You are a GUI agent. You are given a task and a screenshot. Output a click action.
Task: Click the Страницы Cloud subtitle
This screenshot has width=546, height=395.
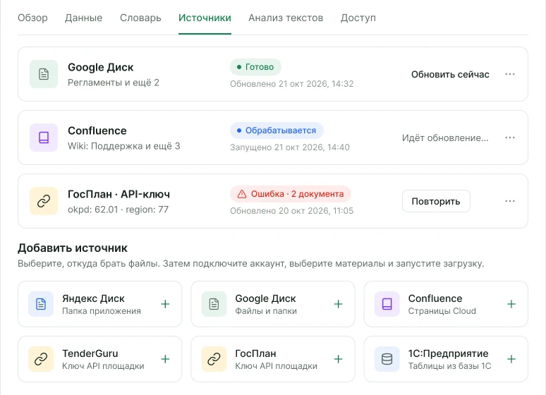click(x=442, y=311)
